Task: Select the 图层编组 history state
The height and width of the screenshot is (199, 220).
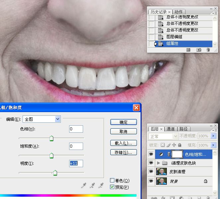Action: pos(183,37)
